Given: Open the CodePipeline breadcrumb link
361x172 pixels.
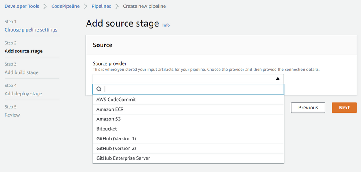Looking at the screenshot, I should coord(65,6).
